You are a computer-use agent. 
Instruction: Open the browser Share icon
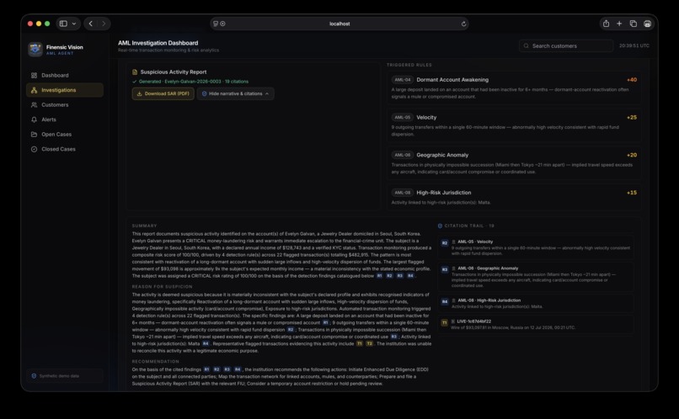[x=606, y=24]
